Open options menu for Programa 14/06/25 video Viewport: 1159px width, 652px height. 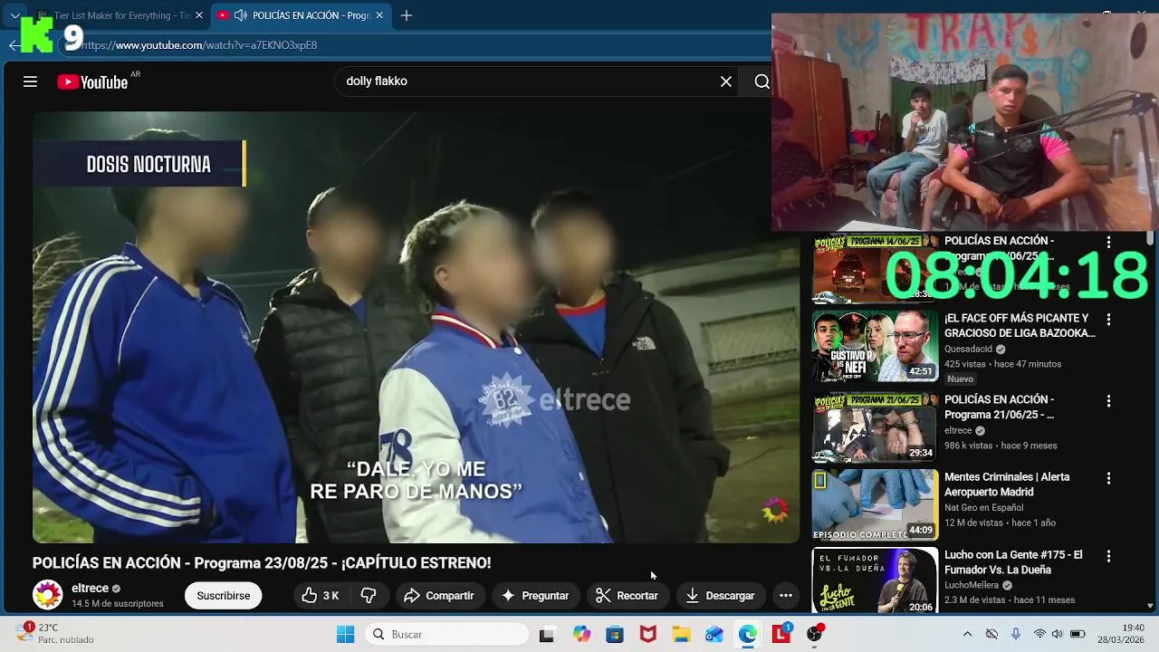point(1108,243)
